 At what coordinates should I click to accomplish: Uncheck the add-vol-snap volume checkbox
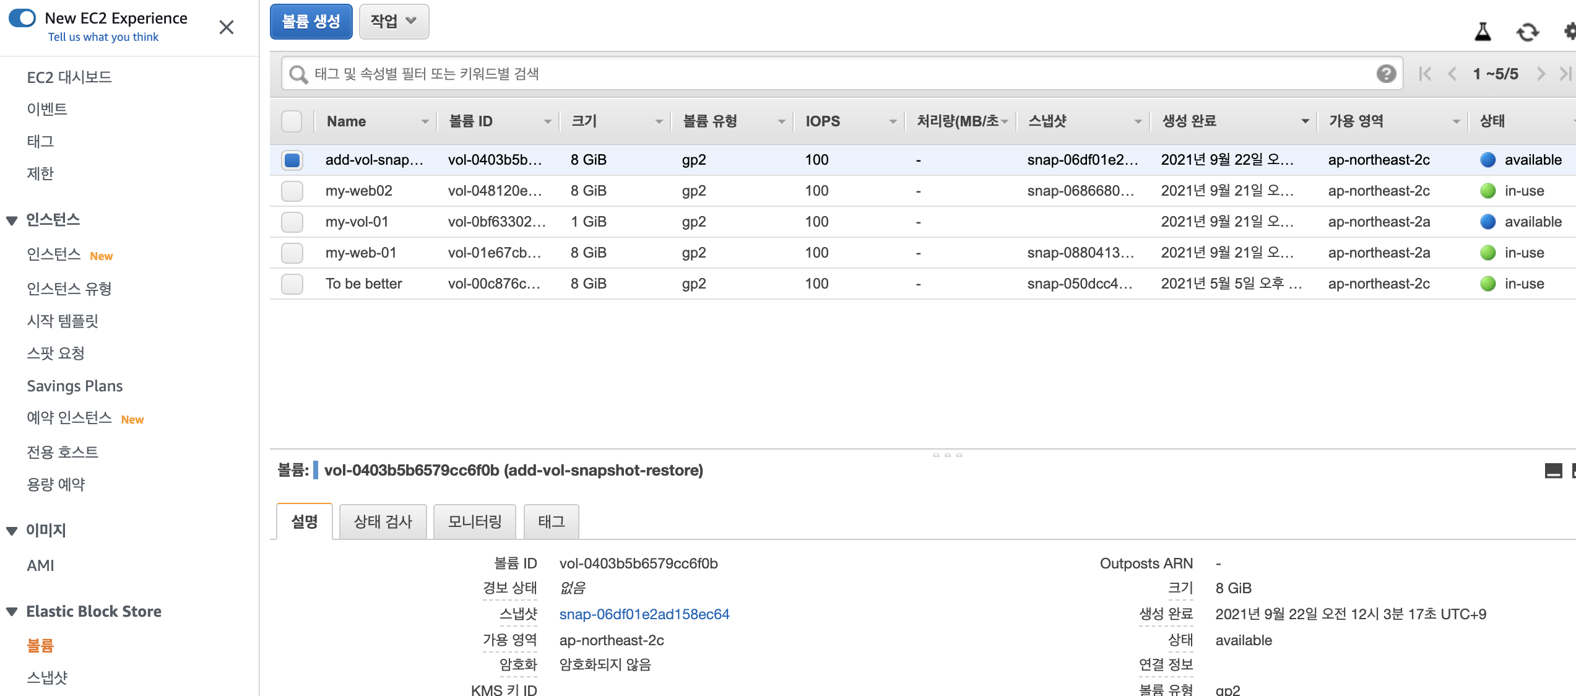(x=292, y=160)
